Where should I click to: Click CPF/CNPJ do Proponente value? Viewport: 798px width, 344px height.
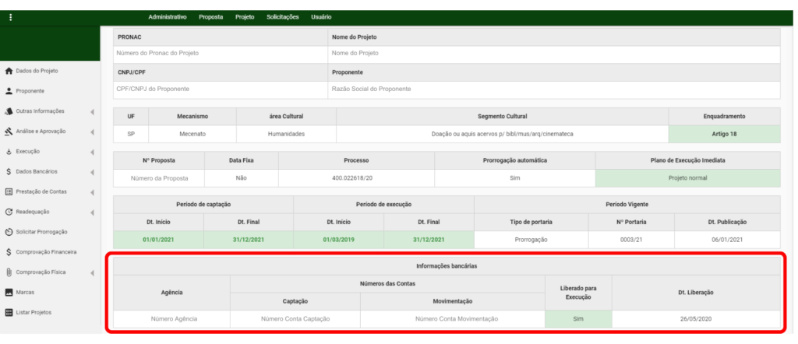(x=153, y=89)
